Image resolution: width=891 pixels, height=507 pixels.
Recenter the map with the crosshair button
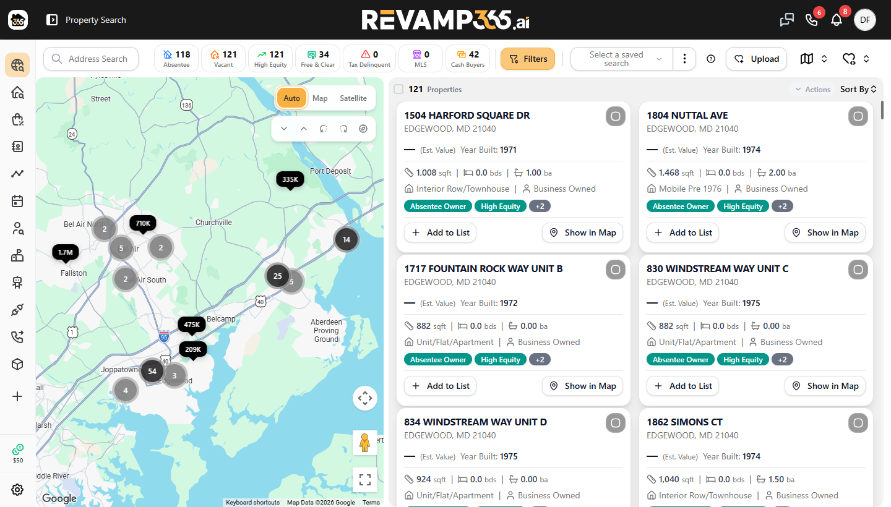[x=365, y=398]
